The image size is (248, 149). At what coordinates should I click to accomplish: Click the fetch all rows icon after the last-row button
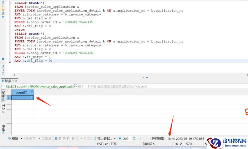click(x=89, y=139)
